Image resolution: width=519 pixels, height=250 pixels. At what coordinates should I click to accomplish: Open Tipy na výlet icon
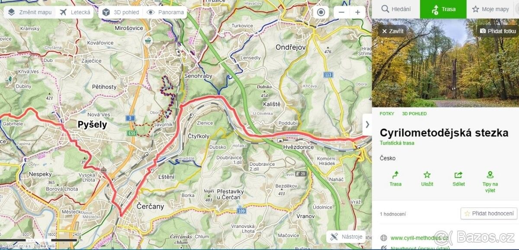[490, 175]
